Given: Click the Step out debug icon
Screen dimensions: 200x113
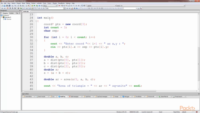Looking at the screenshot, I should coord(69,6).
